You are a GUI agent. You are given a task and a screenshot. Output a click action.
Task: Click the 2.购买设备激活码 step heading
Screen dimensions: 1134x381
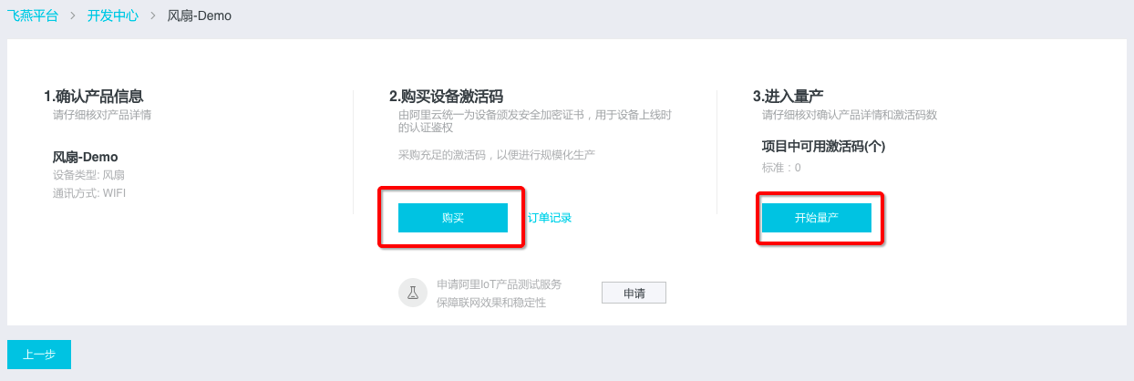(x=447, y=97)
